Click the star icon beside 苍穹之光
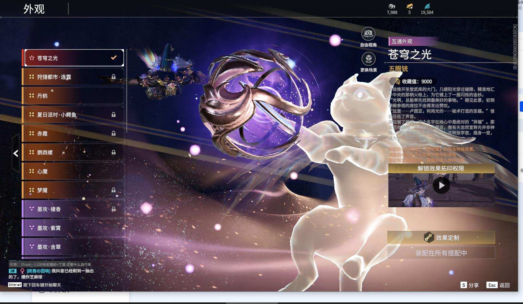 pyautogui.click(x=32, y=58)
